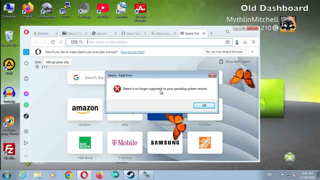320x180 pixels.
Task: Select the Audacity desktop shortcut
Action: click(9, 95)
